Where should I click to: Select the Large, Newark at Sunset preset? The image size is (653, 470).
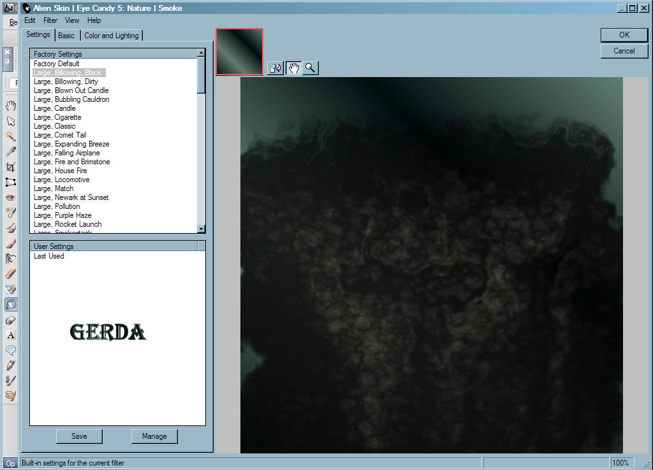pyautogui.click(x=71, y=197)
